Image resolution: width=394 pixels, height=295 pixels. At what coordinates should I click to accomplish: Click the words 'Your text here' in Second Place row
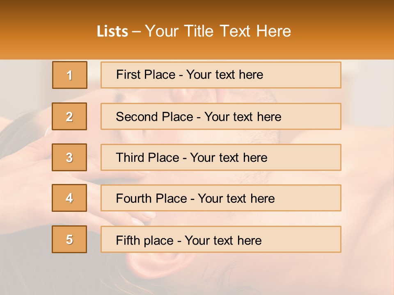[x=243, y=117]
